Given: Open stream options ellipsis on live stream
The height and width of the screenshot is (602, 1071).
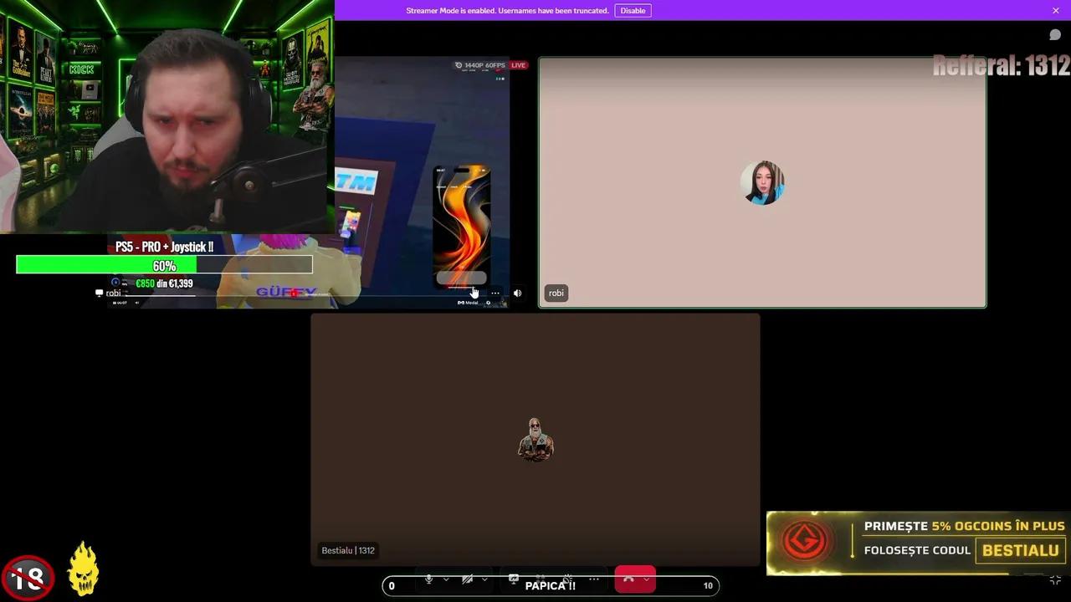Looking at the screenshot, I should pos(495,293).
